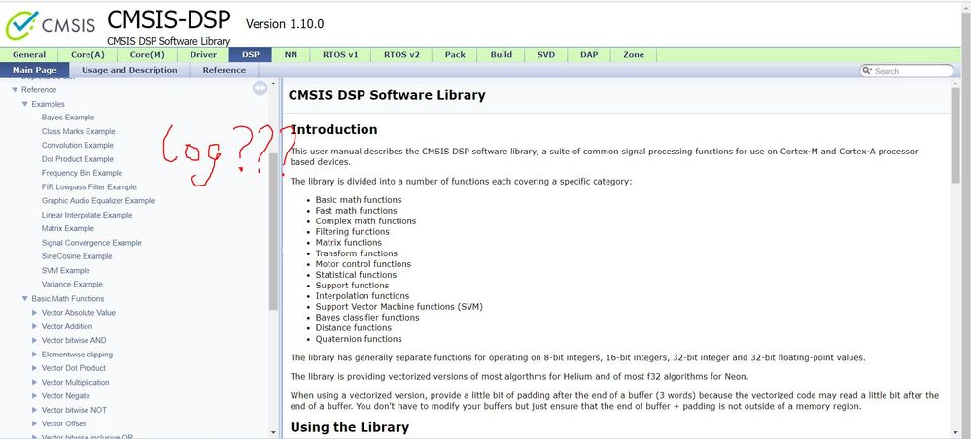
Task: Click navigation tree scroll down arrow
Action: coord(273,431)
